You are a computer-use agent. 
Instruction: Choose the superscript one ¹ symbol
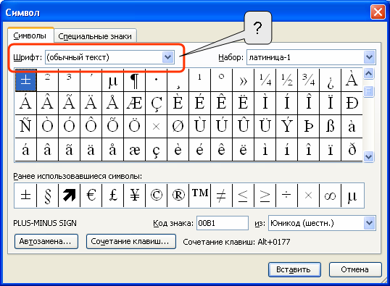click(x=200, y=80)
